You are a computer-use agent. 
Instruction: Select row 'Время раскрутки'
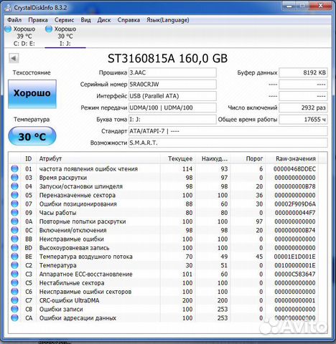tap(164, 178)
